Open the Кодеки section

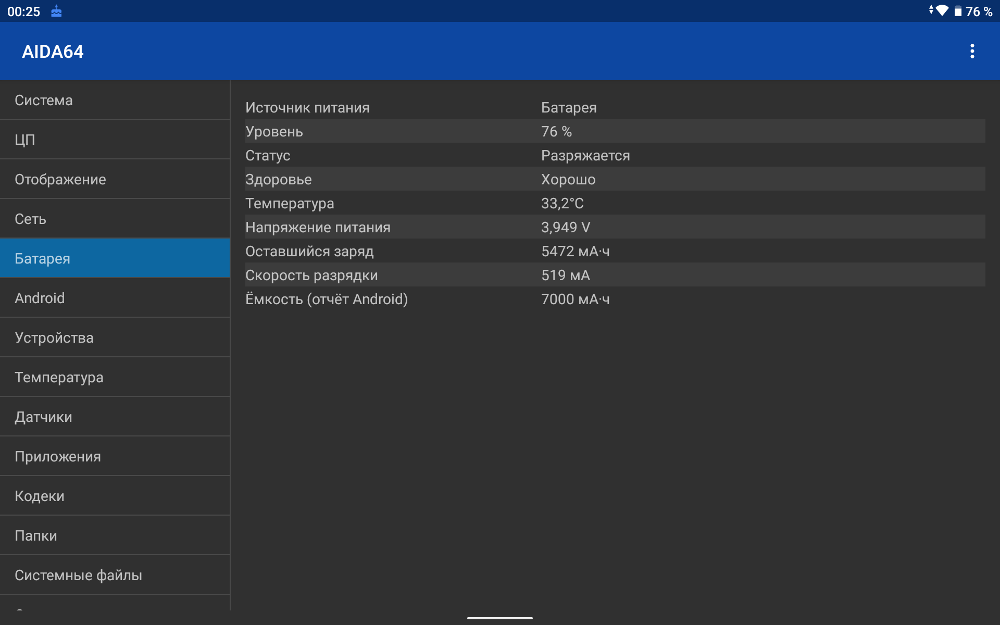tap(115, 496)
